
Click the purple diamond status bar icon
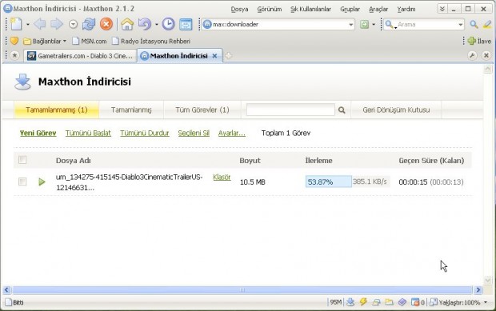(x=402, y=302)
